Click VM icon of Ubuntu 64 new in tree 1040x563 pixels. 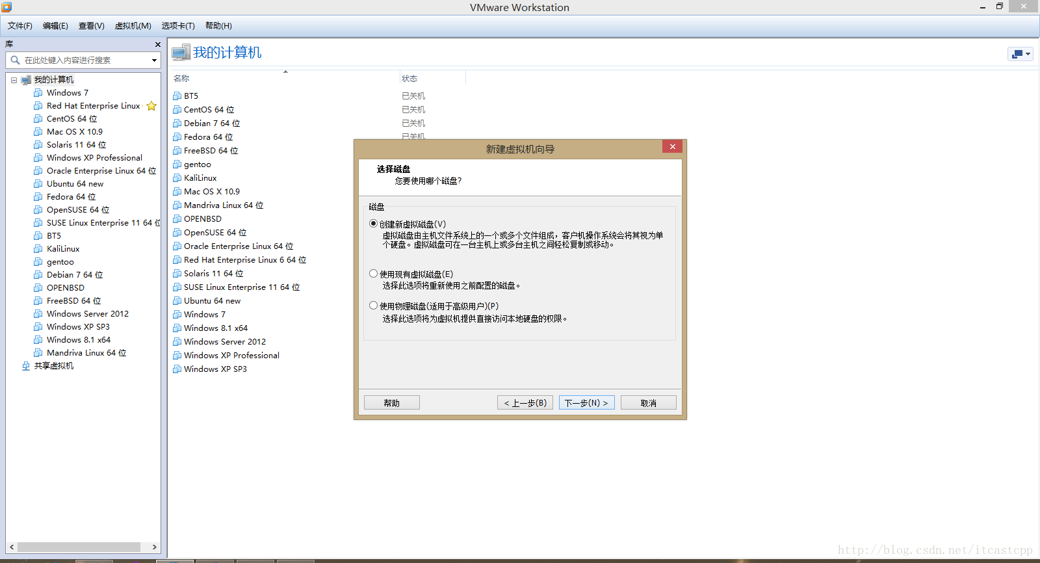tap(38, 184)
